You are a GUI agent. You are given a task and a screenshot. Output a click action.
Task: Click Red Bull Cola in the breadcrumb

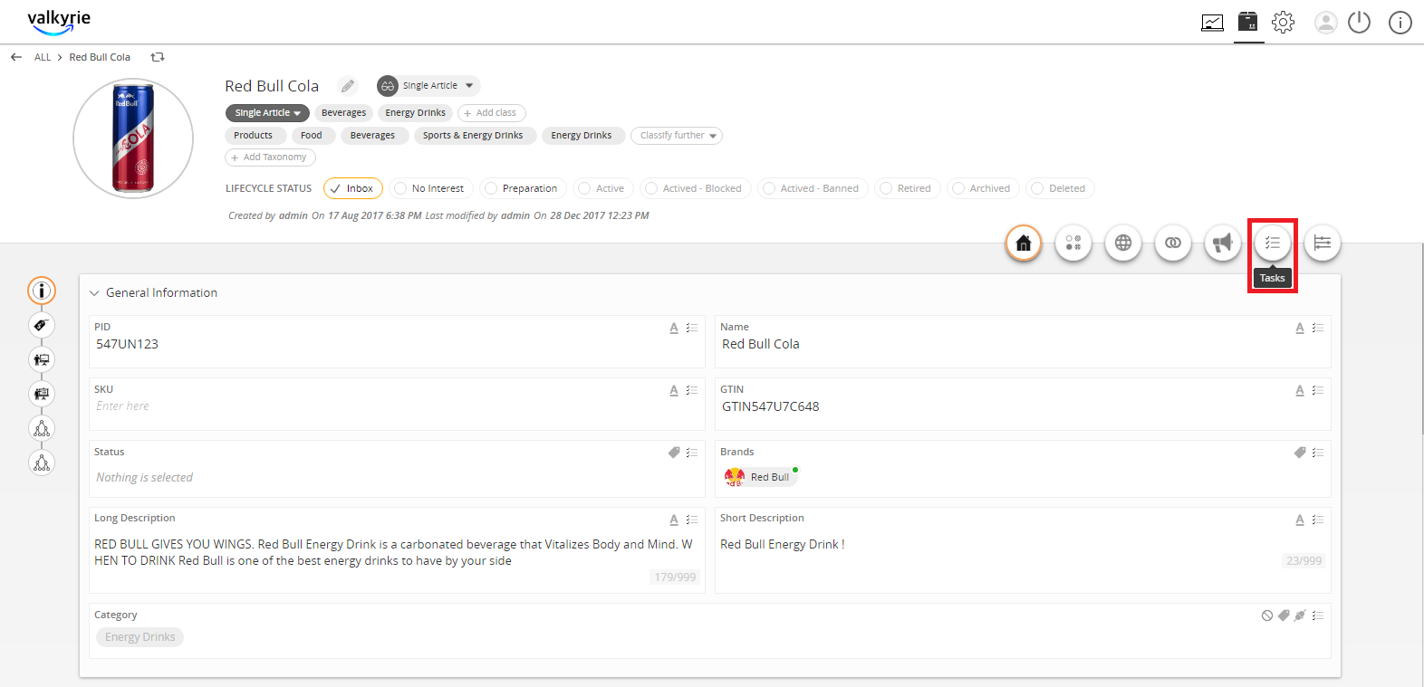[100, 57]
